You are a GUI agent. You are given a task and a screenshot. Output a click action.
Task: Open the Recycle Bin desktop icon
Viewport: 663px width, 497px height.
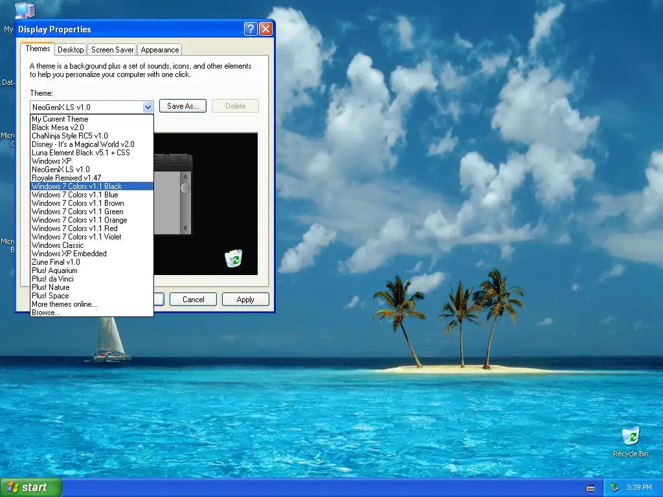point(631,441)
